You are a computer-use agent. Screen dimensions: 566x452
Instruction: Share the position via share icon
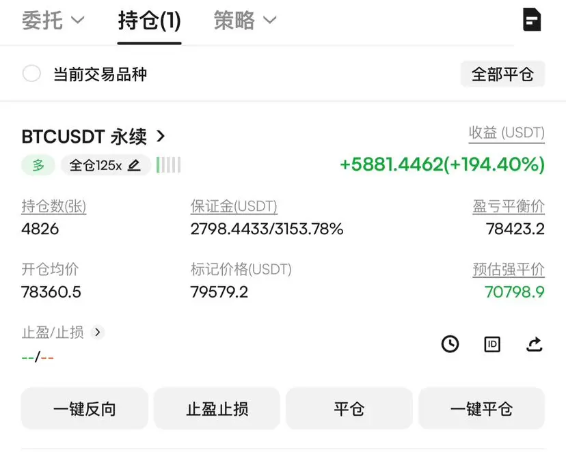pyautogui.click(x=535, y=344)
